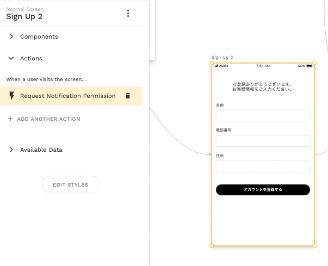Screen dimensions: 328x266
Task: Open the three-dot screen options menu
Action: point(128,14)
